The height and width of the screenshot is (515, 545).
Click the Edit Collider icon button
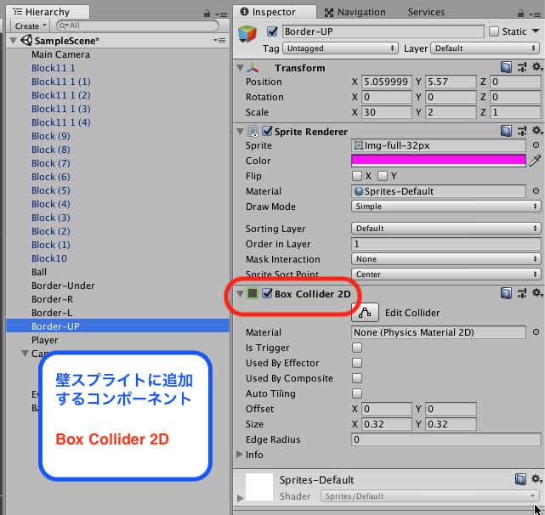tap(366, 313)
